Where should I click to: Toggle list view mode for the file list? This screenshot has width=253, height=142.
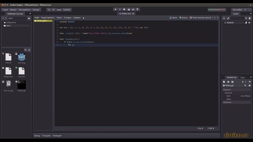[29, 50]
